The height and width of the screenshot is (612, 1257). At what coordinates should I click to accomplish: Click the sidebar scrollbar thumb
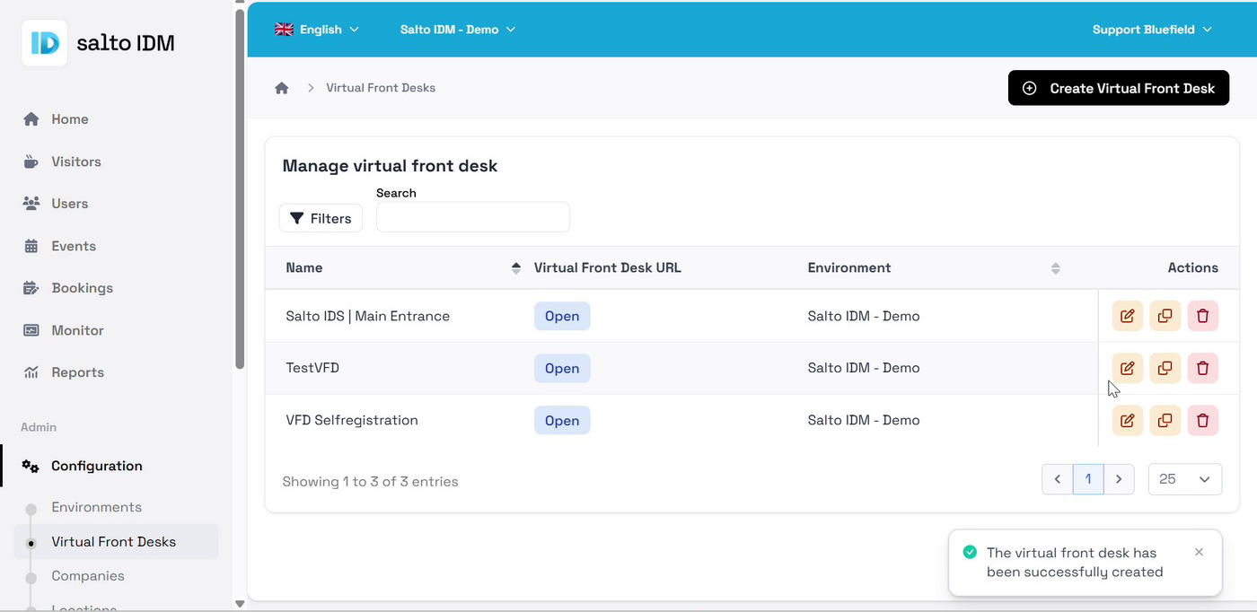pos(240,188)
